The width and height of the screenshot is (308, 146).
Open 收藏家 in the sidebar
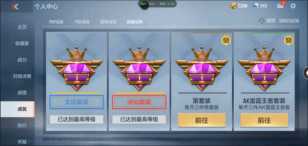click(22, 44)
